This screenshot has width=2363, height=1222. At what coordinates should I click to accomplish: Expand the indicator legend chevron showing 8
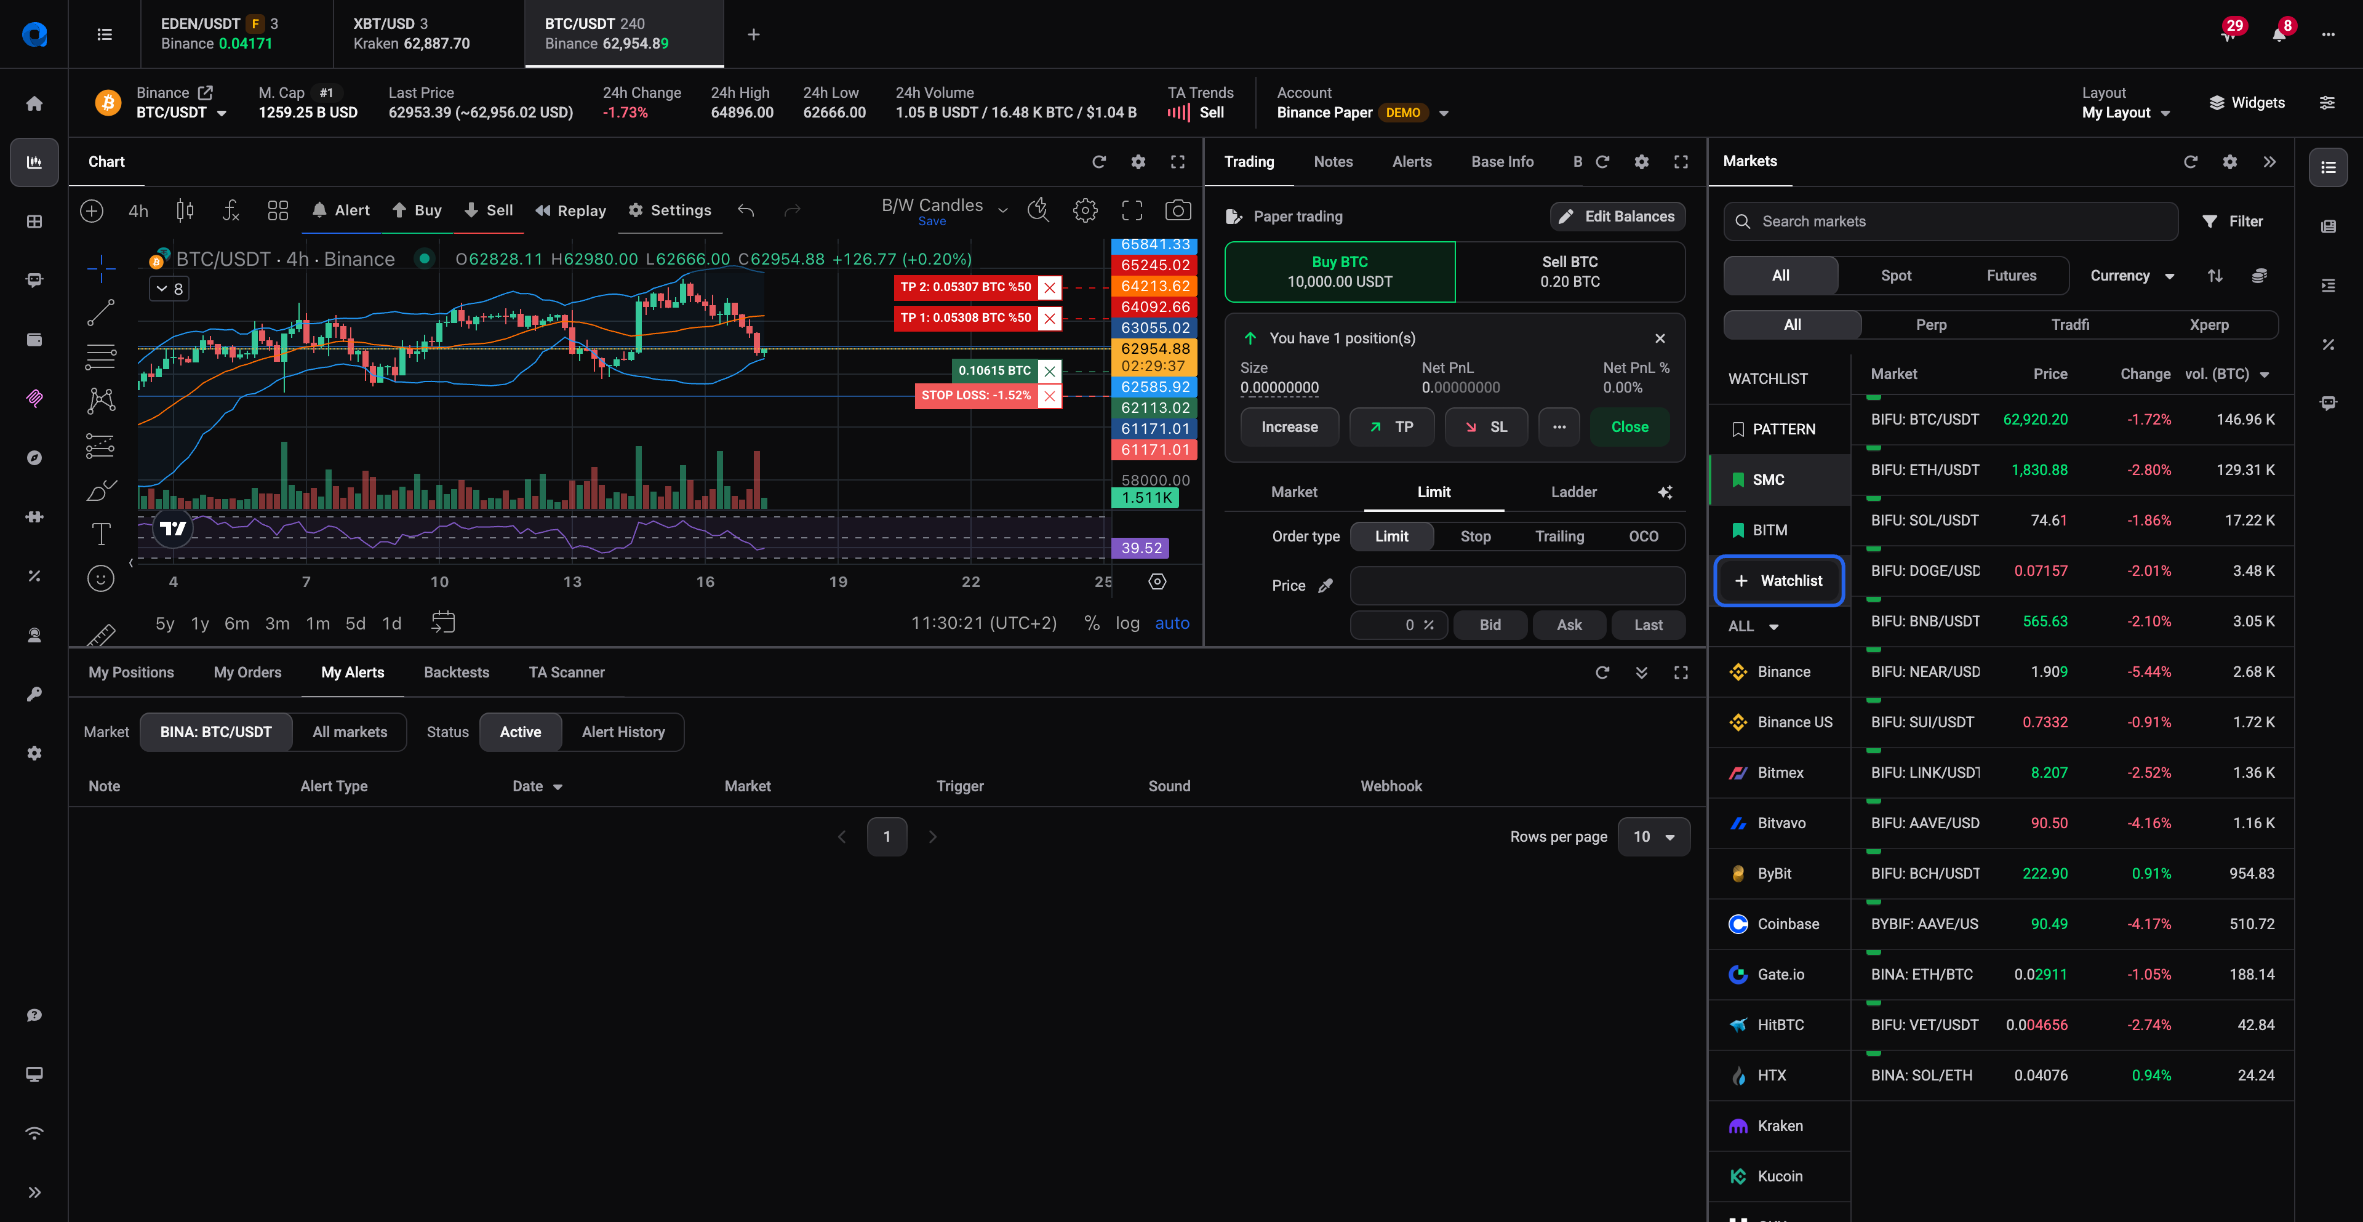(169, 289)
